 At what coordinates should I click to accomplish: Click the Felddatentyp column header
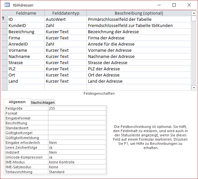coord(66,13)
